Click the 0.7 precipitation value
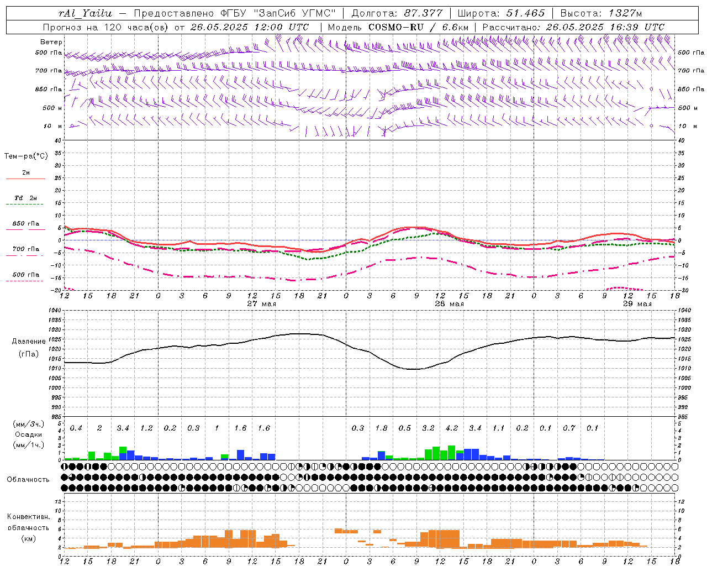 point(569,428)
